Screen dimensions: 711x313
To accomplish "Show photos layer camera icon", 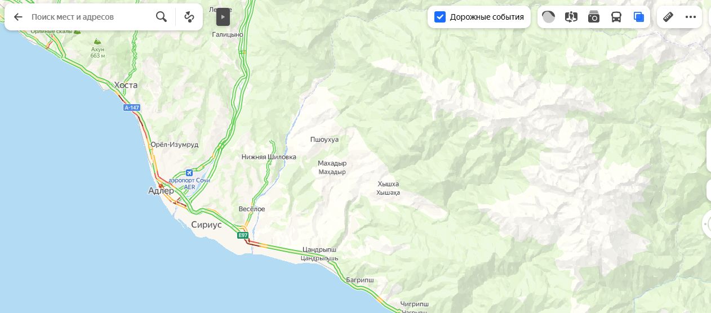I will coord(594,17).
